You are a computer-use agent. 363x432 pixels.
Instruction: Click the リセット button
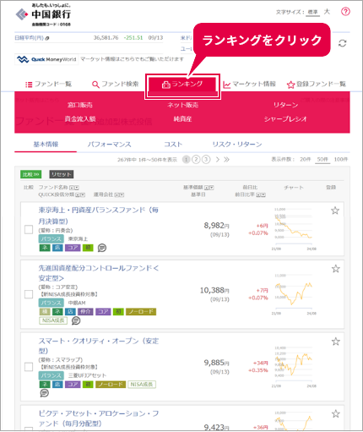(x=62, y=174)
